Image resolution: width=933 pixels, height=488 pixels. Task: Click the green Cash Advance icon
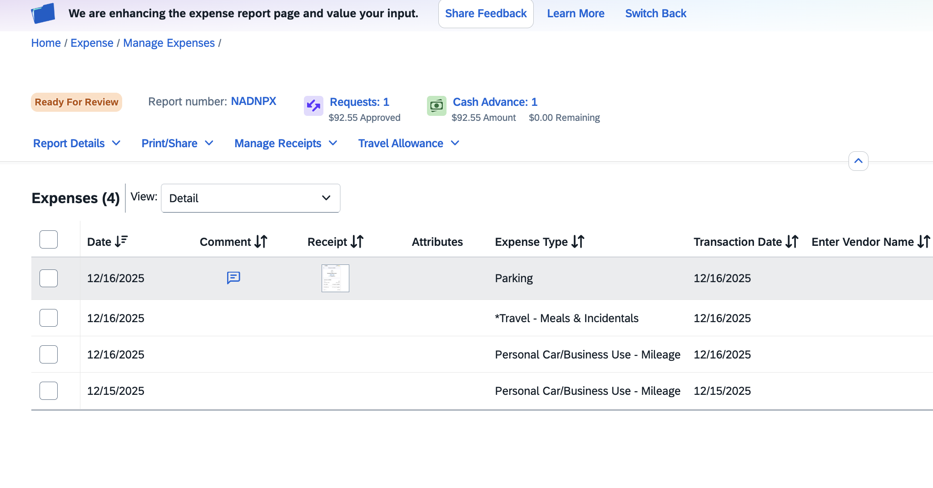tap(436, 106)
